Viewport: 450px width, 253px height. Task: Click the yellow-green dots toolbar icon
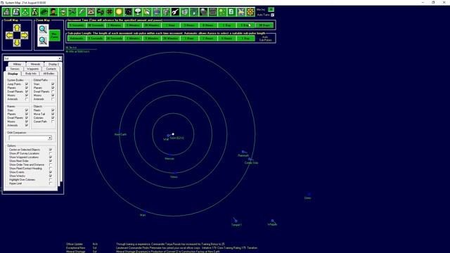222,12
